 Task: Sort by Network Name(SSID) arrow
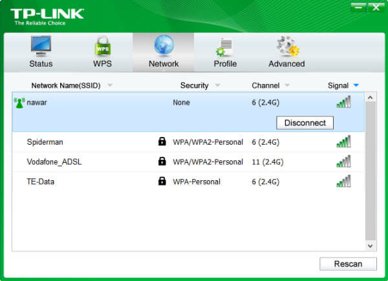tap(110, 85)
